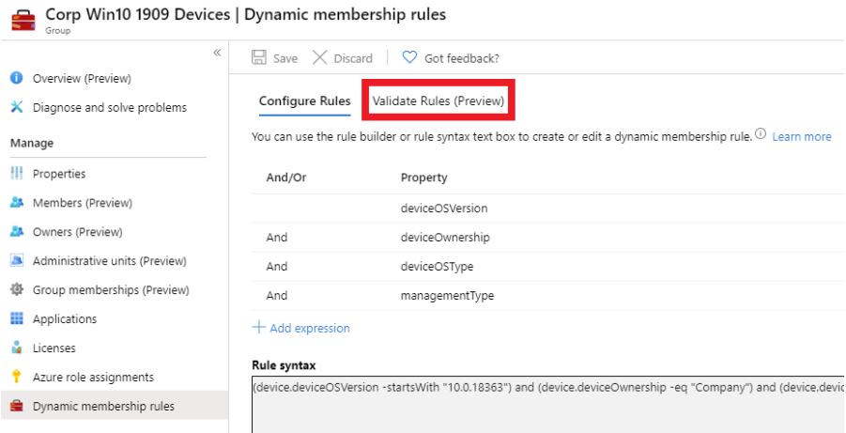This screenshot has width=846, height=433.
Task: Click the Azure role assignments key icon
Action: (x=17, y=377)
